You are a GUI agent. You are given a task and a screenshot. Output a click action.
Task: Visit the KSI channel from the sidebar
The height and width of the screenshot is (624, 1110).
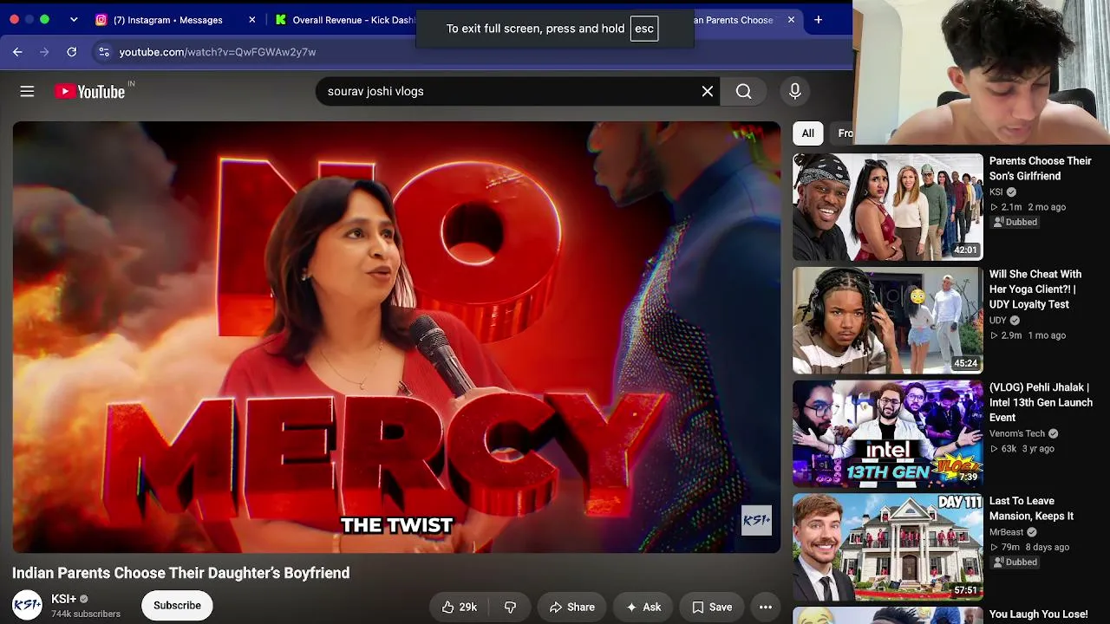click(x=996, y=192)
